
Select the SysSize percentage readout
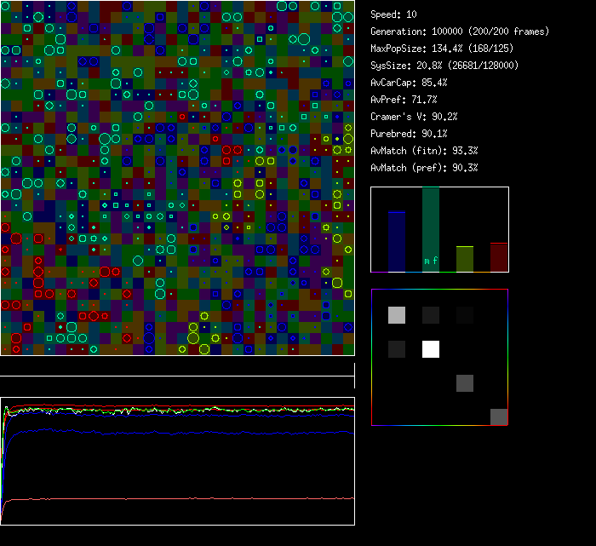(x=444, y=66)
